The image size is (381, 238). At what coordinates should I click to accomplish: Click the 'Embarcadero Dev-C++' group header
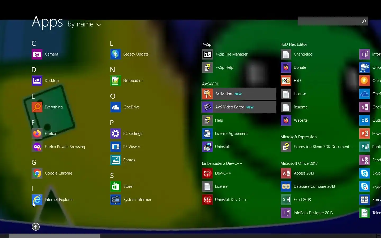(222, 163)
